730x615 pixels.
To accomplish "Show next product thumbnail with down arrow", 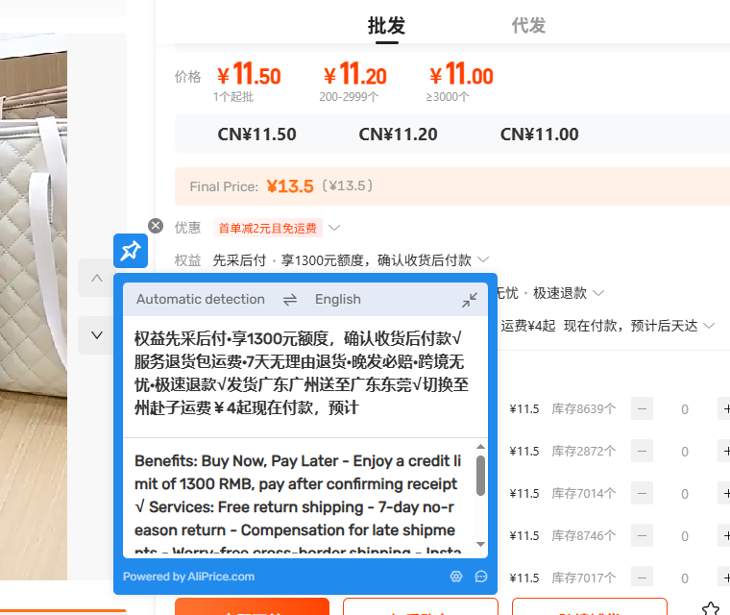I will coord(96,335).
